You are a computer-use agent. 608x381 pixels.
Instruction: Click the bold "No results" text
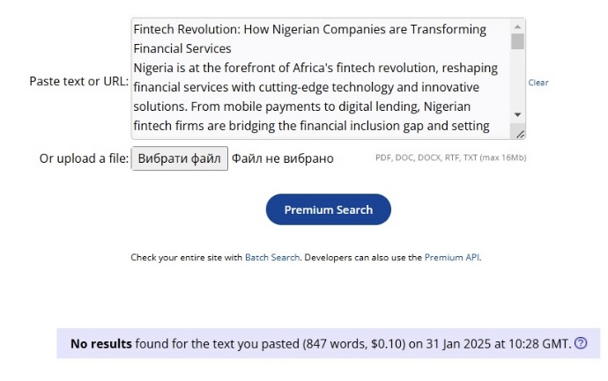click(x=101, y=343)
